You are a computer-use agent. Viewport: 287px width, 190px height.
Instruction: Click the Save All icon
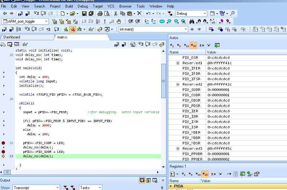[91, 14]
